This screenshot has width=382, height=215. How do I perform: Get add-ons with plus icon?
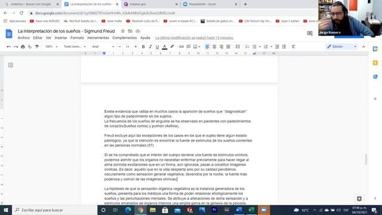tap(375, 99)
